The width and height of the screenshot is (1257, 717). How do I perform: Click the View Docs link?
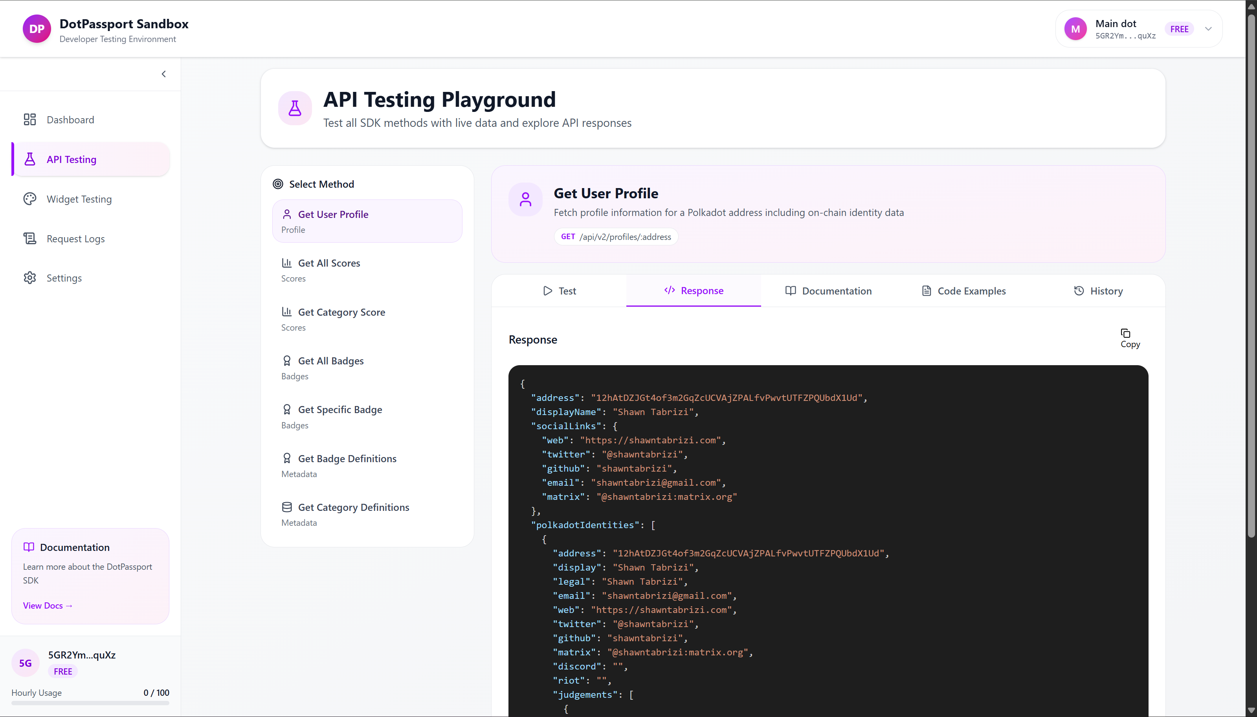pyautogui.click(x=47, y=606)
